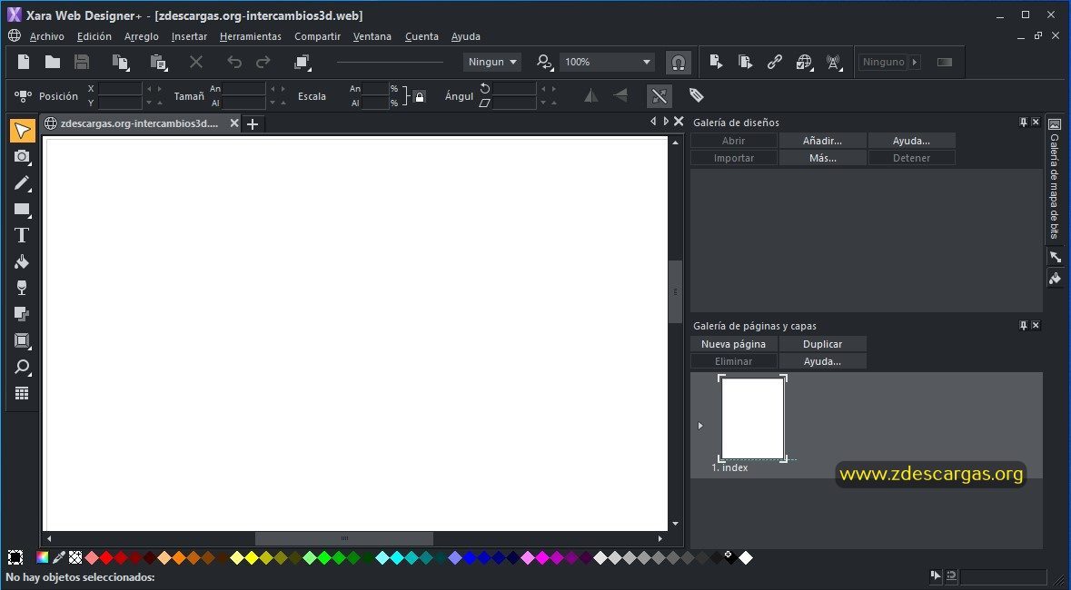Open the Bitmap gallery side icon

coord(1055,124)
